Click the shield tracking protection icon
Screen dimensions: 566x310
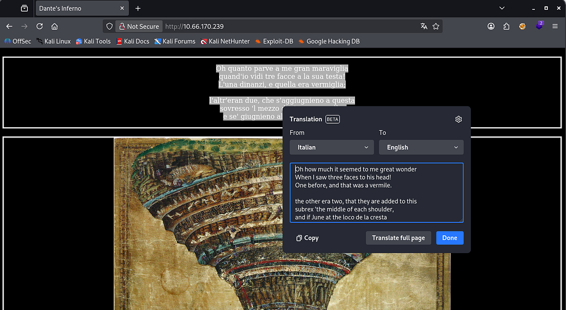coord(110,26)
